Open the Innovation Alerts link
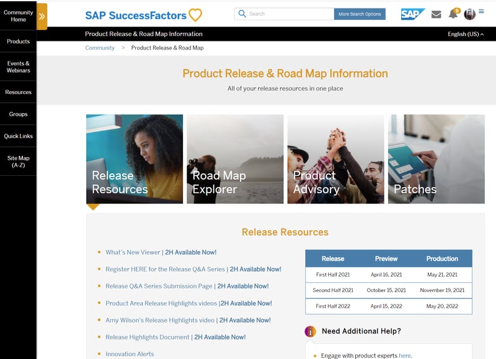The image size is (496, 359). point(130,354)
